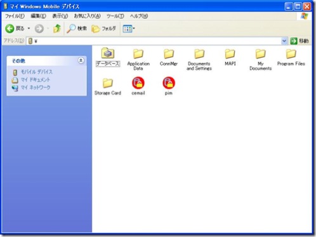
Task: Collapse the その他 panel
Action: coord(81,60)
